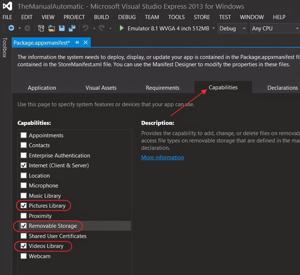The height and width of the screenshot is (275, 300).
Task: Open the TEAM menu
Action: click(x=152, y=17)
